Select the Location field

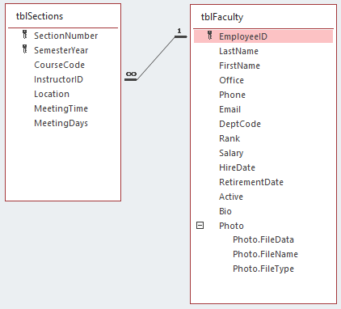pyautogui.click(x=52, y=94)
